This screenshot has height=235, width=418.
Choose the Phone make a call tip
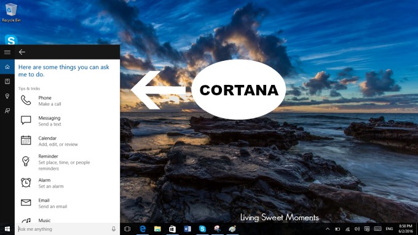(x=67, y=101)
